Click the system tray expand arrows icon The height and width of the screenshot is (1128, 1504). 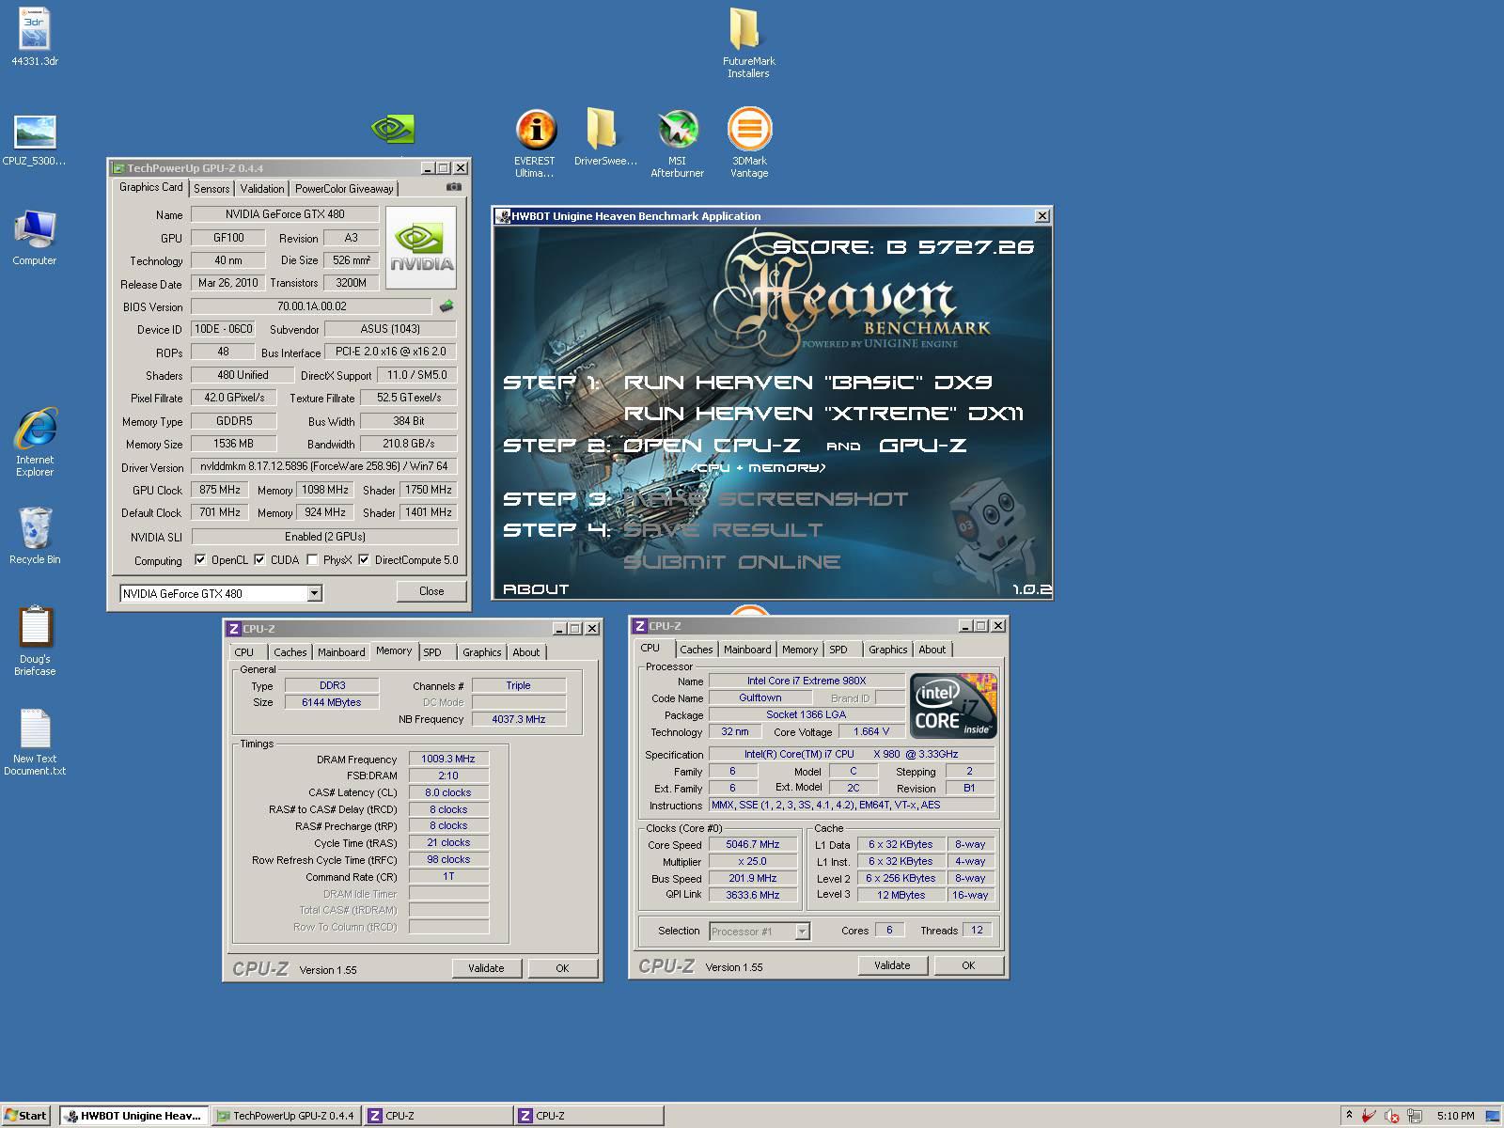[x=1349, y=1116]
